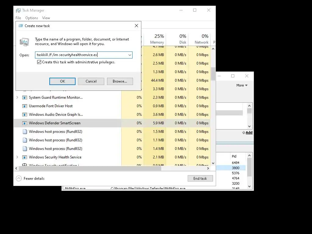Click horizontal scroll left arrow in Task Manager
This screenshot has width=312, height=234.
16,168
